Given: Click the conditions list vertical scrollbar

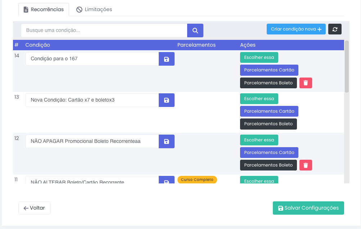Looking at the screenshot, I should [x=347, y=66].
